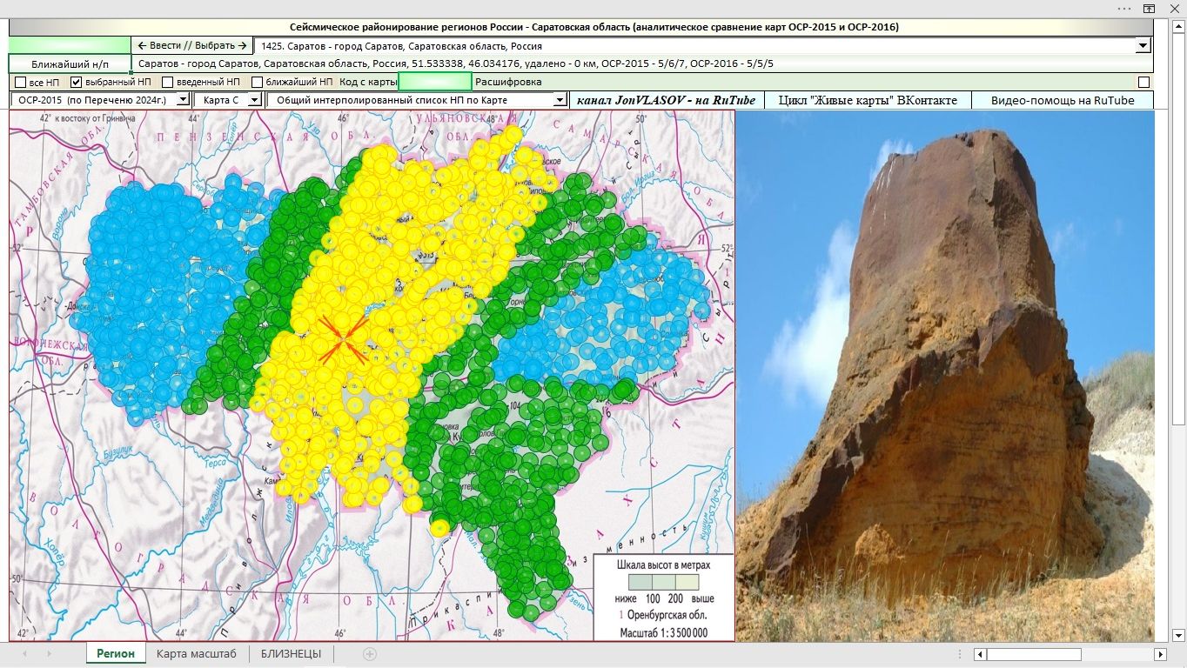1187x668 pixels.
Task: Click the title 'Сейсмическое районирование регионов России'
Action: [x=594, y=27]
